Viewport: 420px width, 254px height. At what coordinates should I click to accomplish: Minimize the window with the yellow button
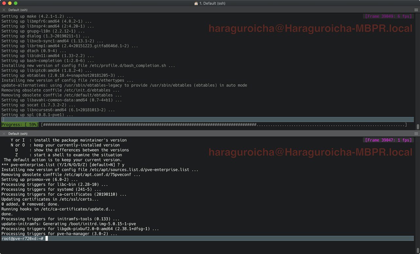(x=10, y=3)
